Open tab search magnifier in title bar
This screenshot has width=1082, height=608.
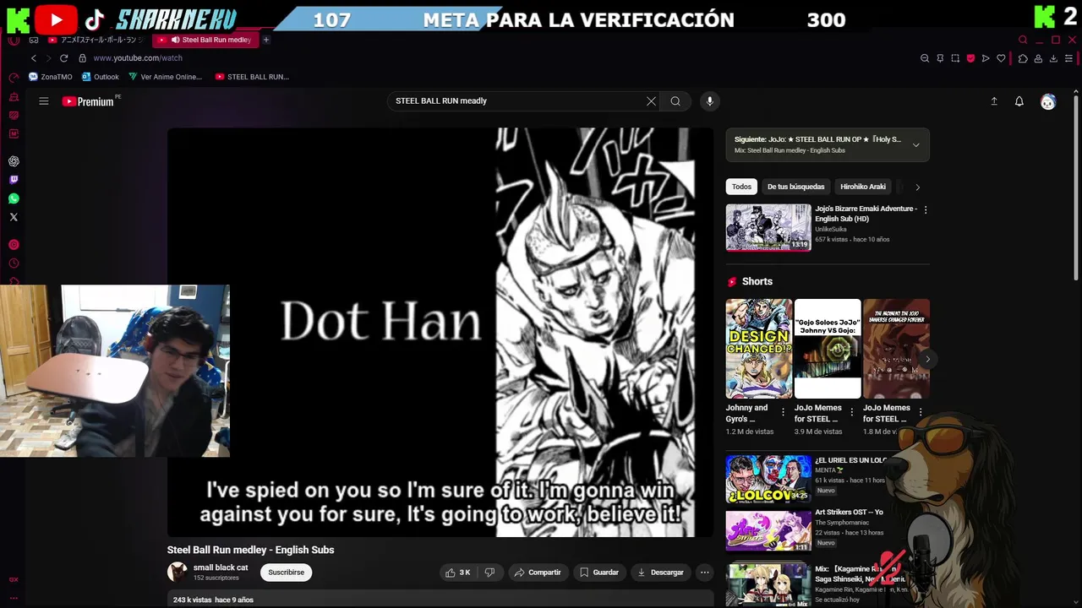pyautogui.click(x=1023, y=40)
